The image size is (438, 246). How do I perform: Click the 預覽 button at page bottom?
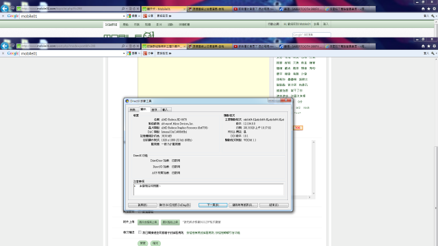(143, 243)
